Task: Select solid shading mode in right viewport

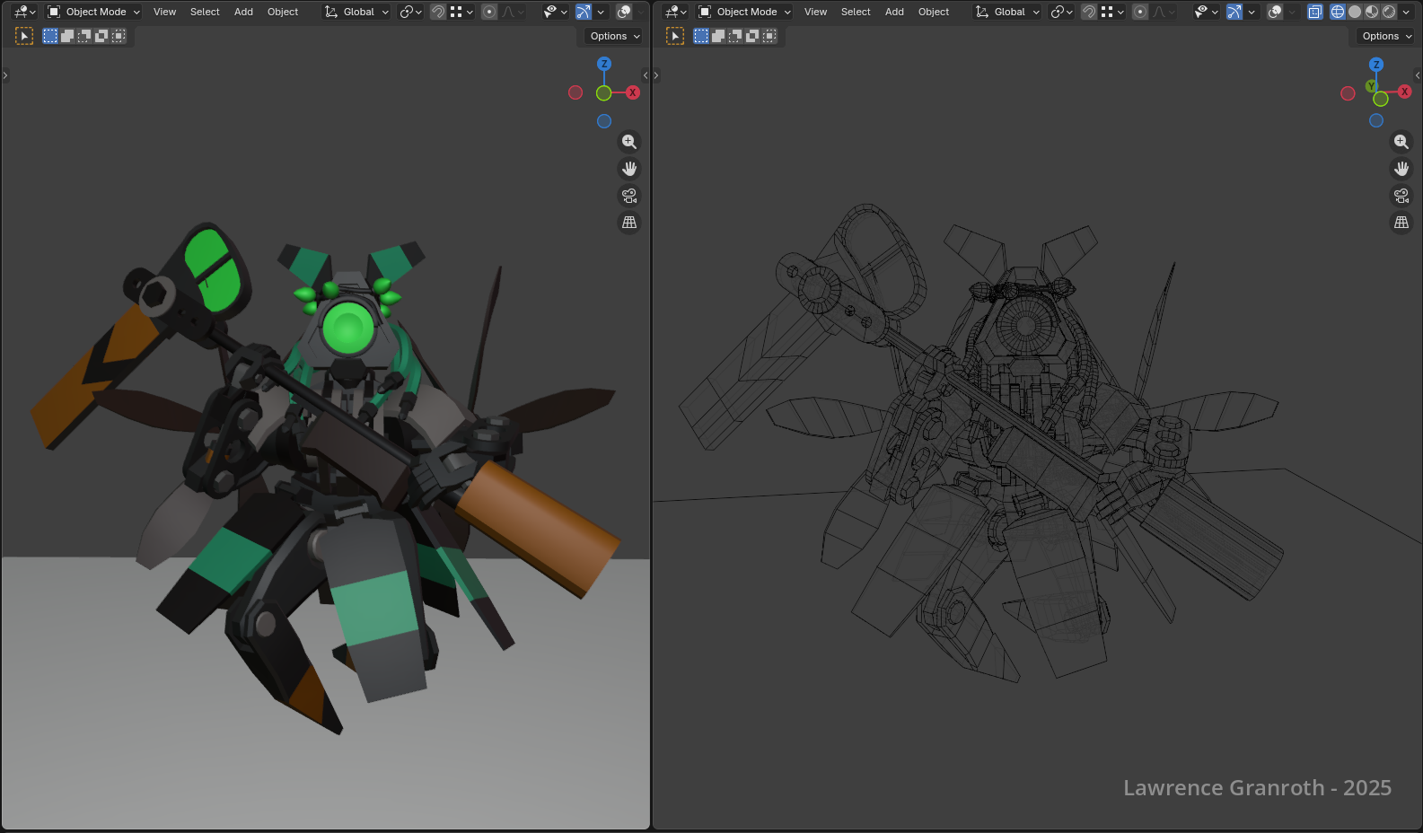Action: (x=1355, y=12)
